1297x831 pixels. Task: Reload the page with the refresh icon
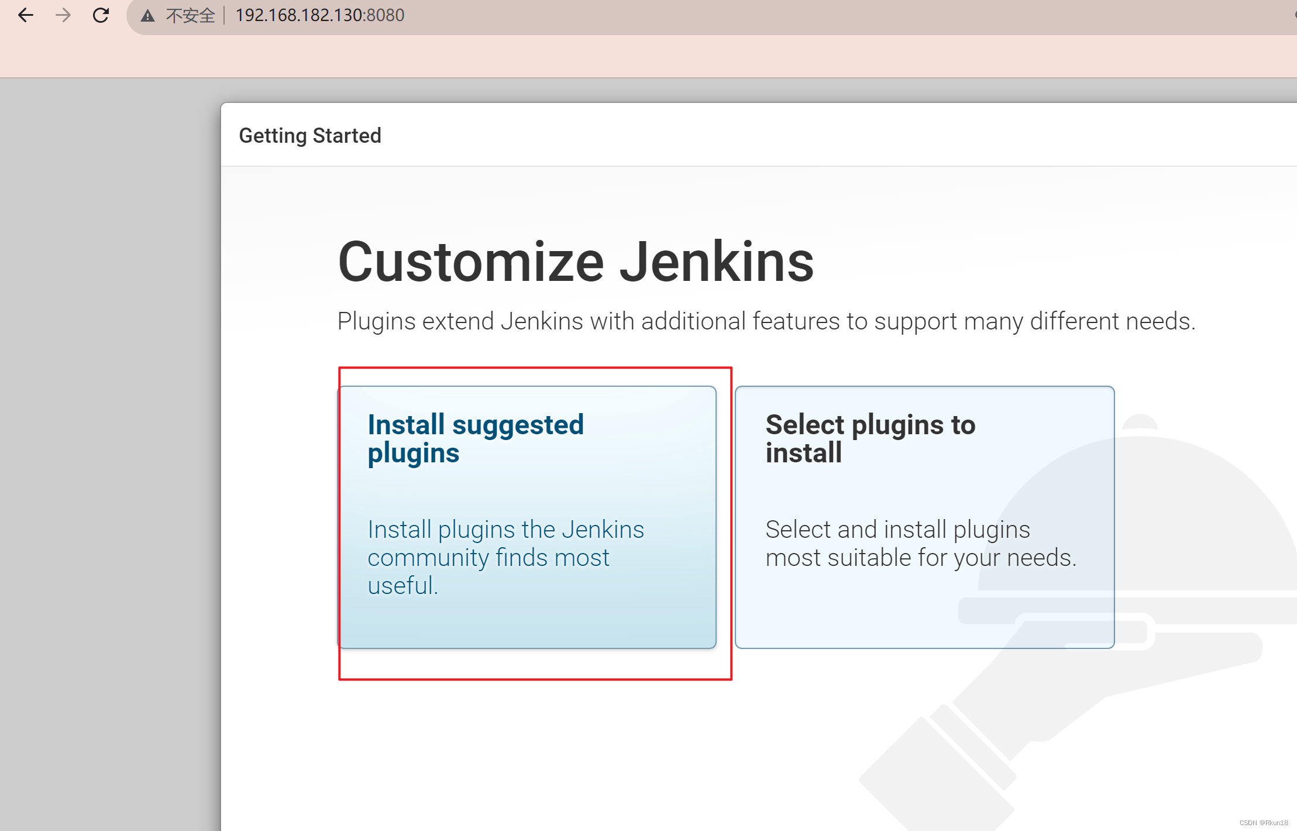coord(101,15)
